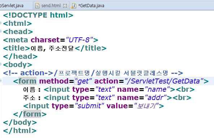Click the GetData.java file warning icon

pos(74,6)
